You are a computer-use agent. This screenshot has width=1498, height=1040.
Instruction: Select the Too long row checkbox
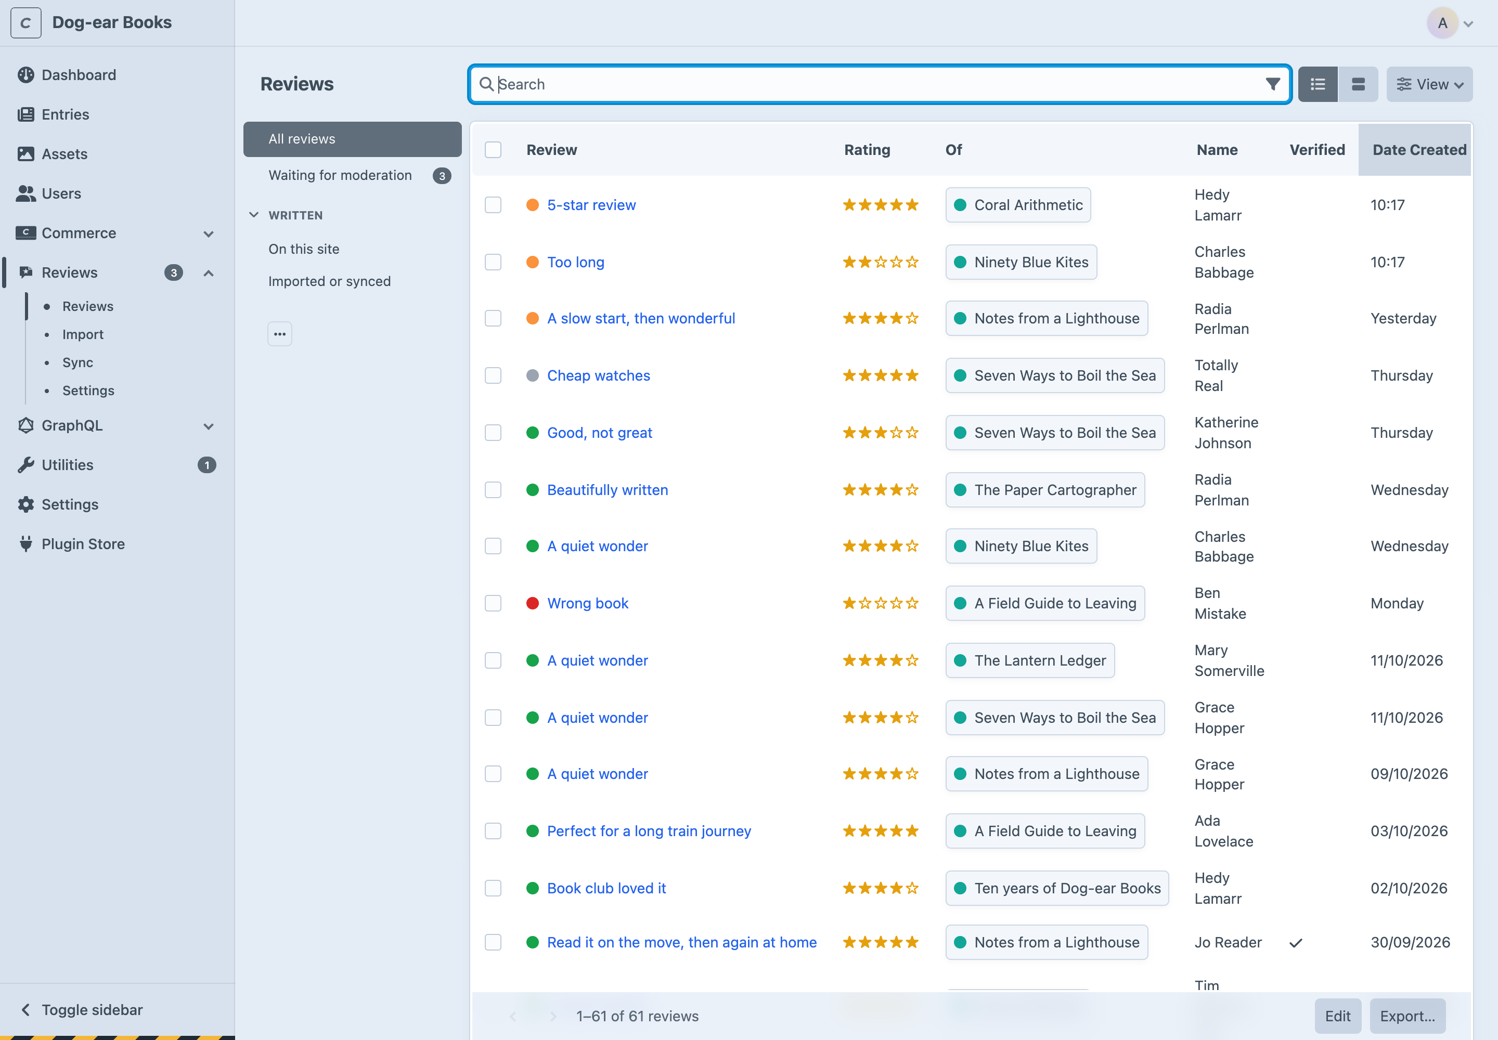(x=493, y=262)
